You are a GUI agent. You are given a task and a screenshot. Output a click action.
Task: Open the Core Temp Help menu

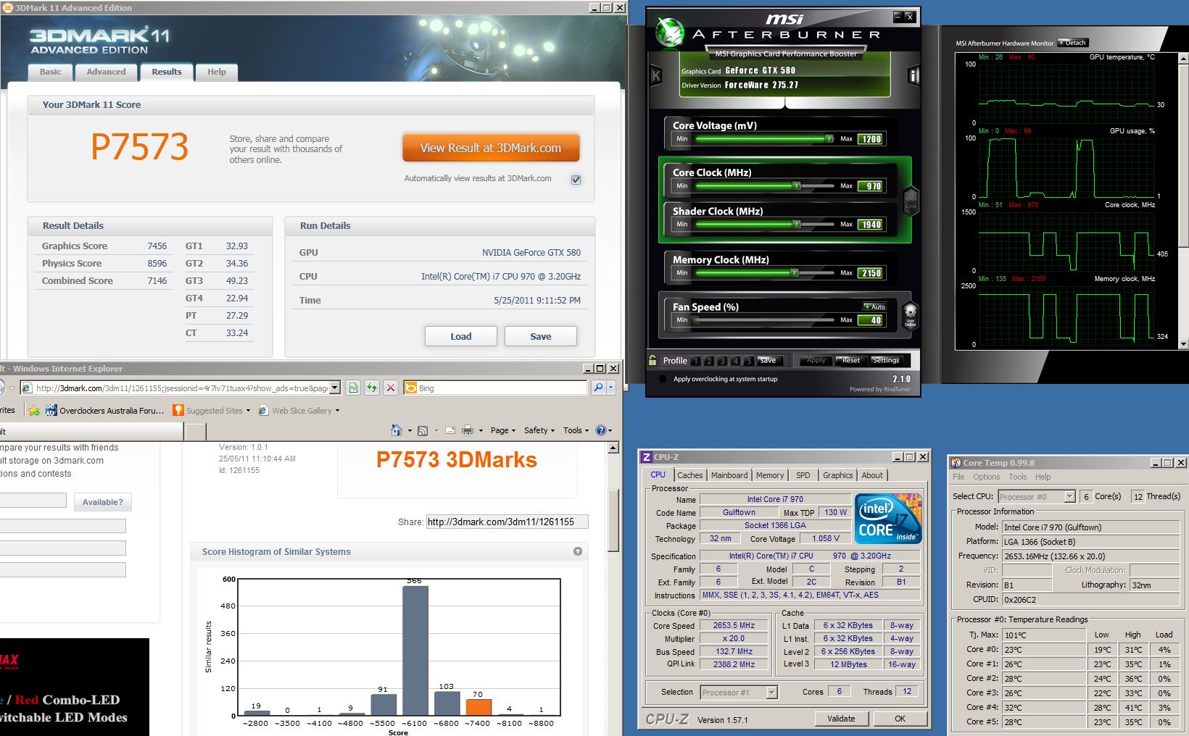coord(1043,477)
